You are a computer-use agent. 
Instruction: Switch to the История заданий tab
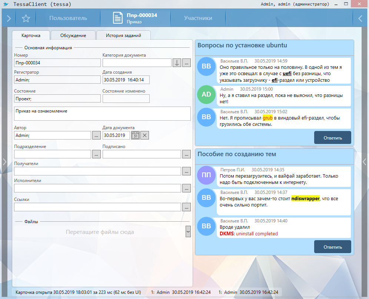coord(123,36)
